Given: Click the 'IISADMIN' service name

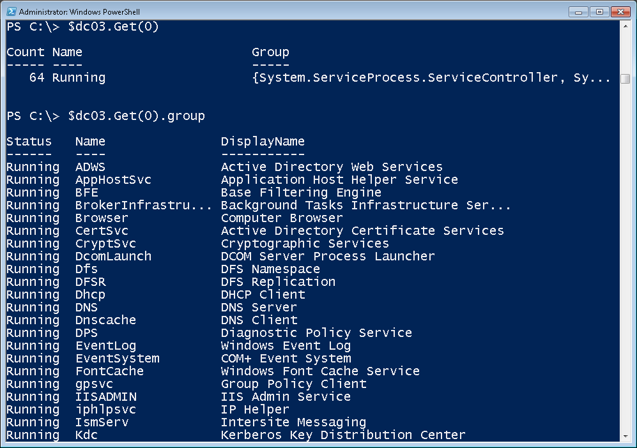Looking at the screenshot, I should click(105, 397).
